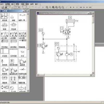Click library panel scroll-up arrow
104x104 pixels.
click(28, 14)
